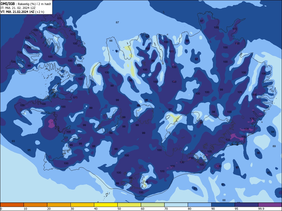
Task: Click the pale blue 70–80 legend swatch
Action: click(x=176, y=205)
